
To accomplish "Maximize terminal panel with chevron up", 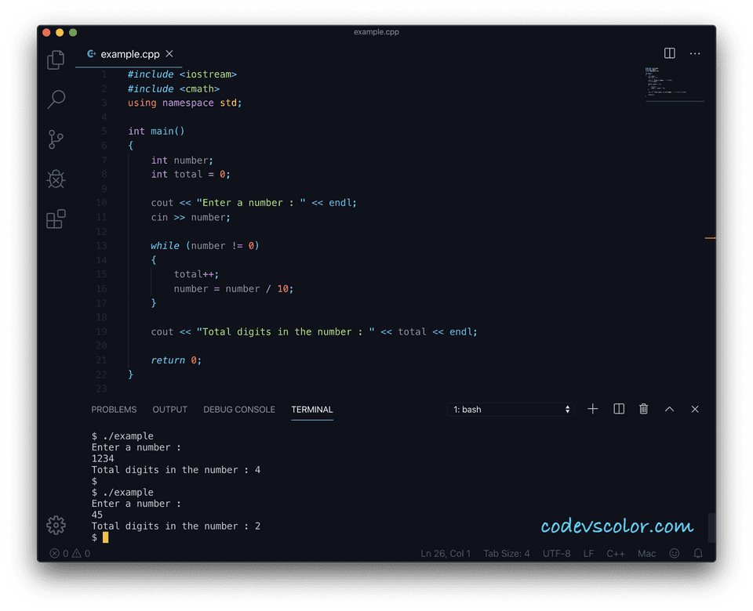I will click(669, 409).
